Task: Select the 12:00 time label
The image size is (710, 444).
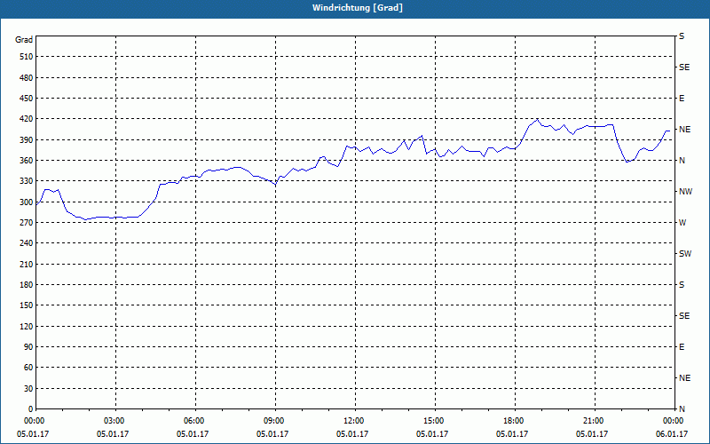Action: click(x=353, y=421)
